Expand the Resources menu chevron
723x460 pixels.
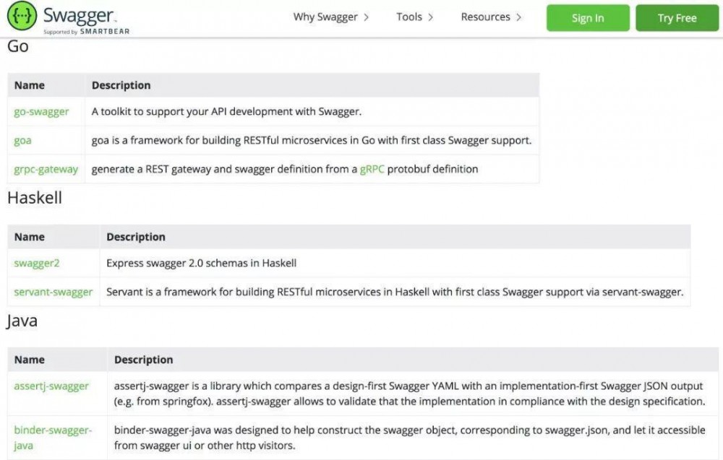click(x=519, y=17)
